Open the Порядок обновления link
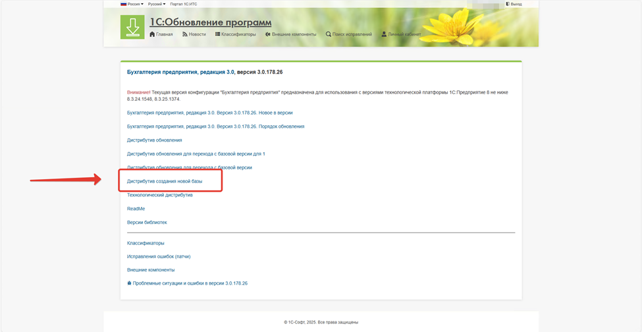Viewport: 642px width, 332px height. [x=216, y=126]
